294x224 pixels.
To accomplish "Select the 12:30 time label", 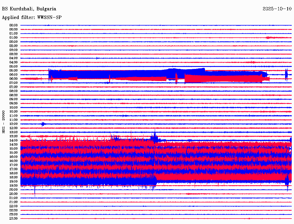I will point(13,128).
